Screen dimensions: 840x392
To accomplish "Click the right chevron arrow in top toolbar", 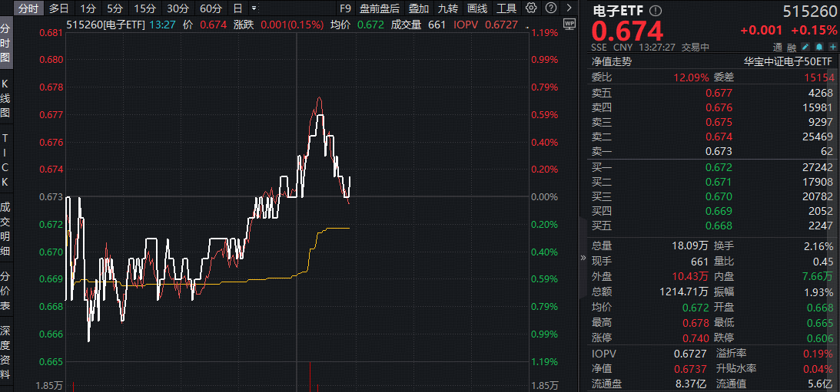I will (x=567, y=8).
